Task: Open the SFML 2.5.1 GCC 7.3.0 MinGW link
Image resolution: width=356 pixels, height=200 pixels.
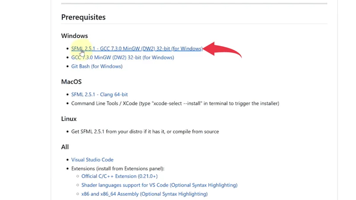Action: click(x=137, y=48)
